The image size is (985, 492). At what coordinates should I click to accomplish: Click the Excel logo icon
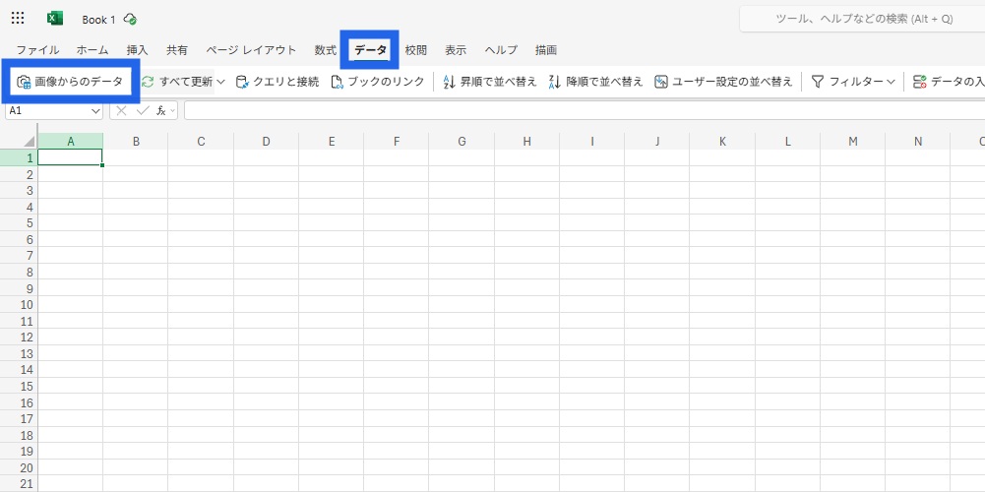tap(55, 19)
